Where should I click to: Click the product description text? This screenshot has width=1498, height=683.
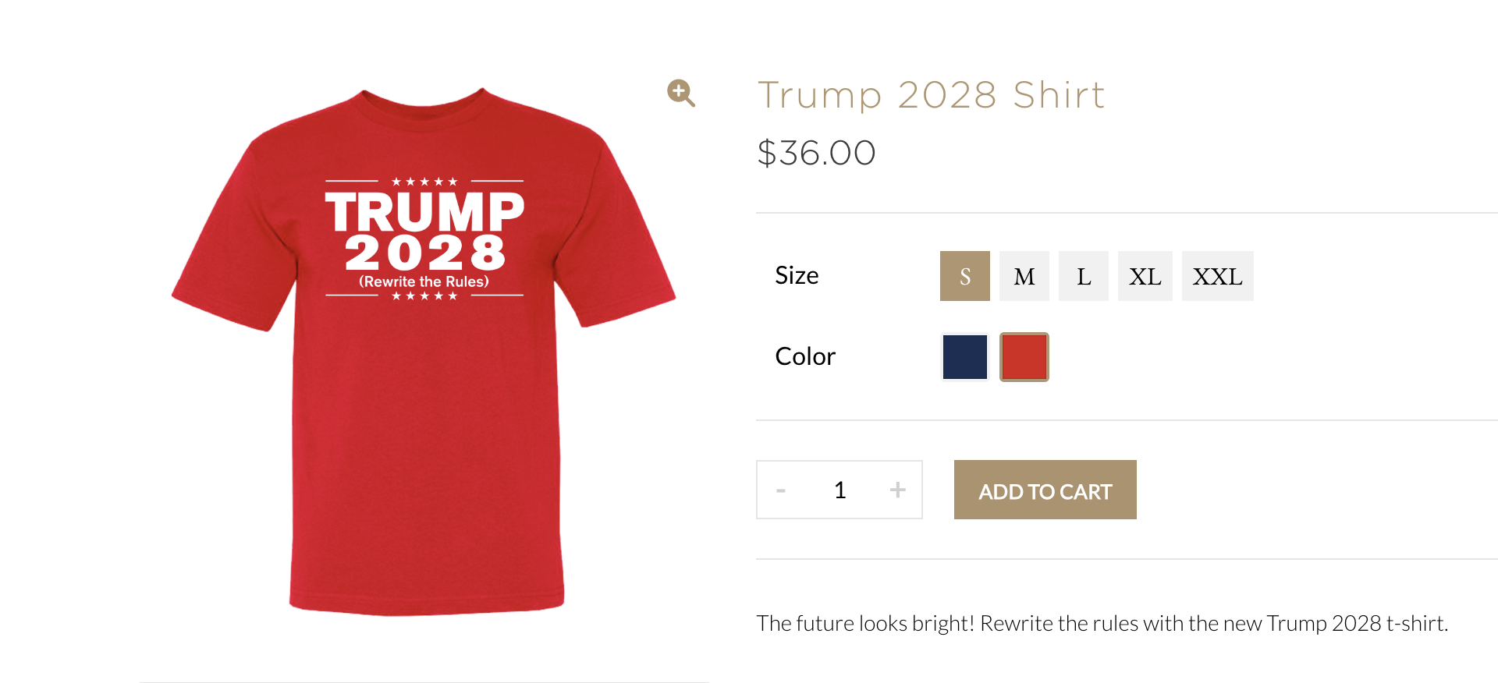pos(1102,624)
